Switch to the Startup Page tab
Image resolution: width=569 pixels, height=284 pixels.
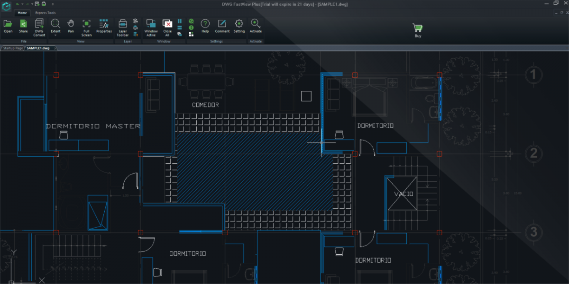(x=12, y=48)
